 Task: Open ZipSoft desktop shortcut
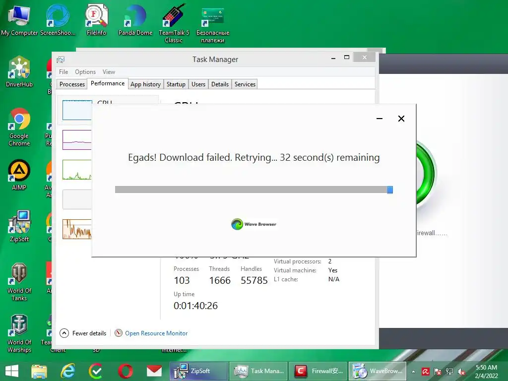19,226
